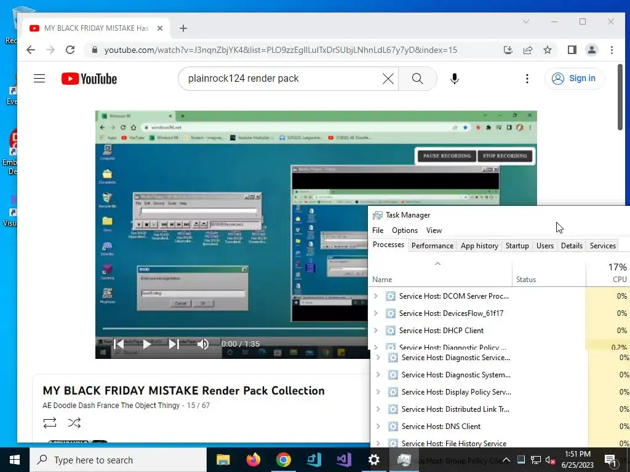Play the YouTube video
Screen dimensions: 630x472
tap(146, 344)
